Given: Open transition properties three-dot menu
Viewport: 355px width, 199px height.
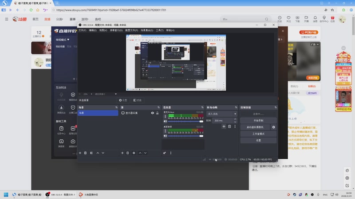Looking at the screenshot, I should pos(235,126).
